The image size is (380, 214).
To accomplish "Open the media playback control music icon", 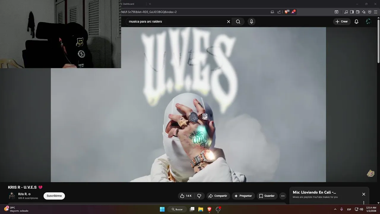I will point(346,12).
